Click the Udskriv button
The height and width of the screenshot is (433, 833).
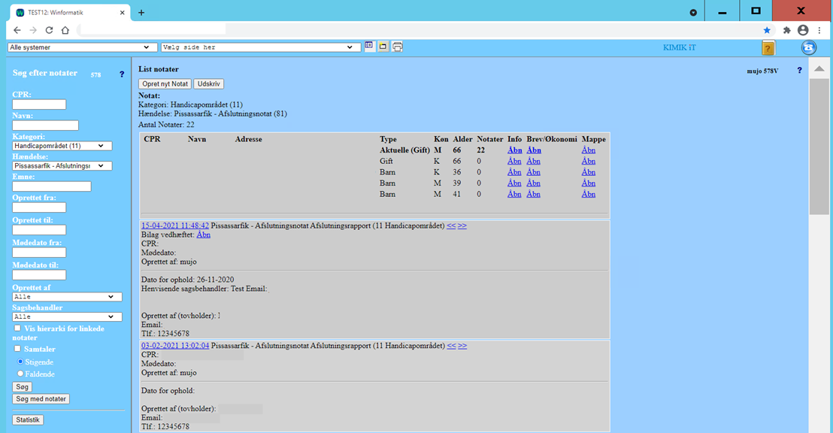tap(209, 84)
